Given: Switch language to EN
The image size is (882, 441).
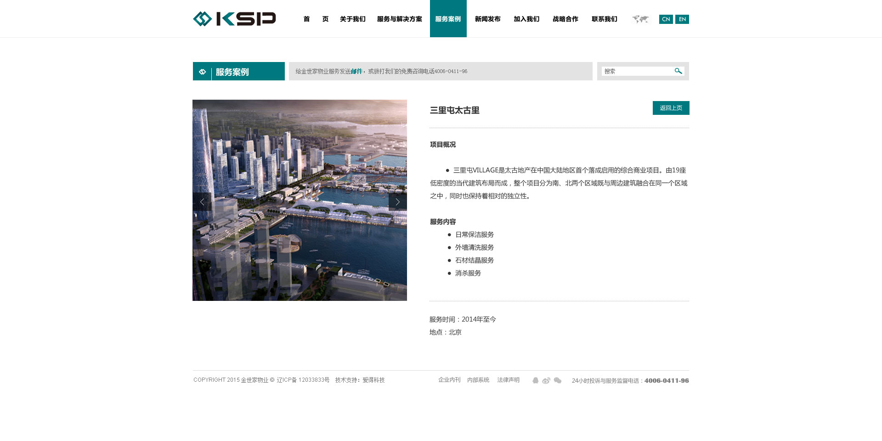Looking at the screenshot, I should pyautogui.click(x=682, y=19).
